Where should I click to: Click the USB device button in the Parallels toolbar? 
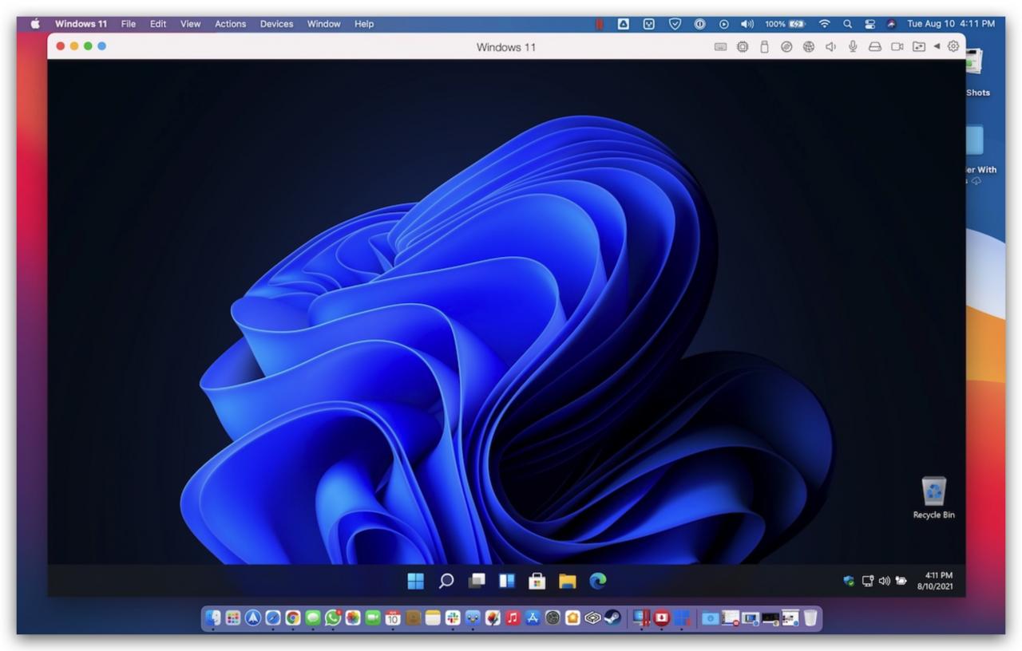(763, 46)
